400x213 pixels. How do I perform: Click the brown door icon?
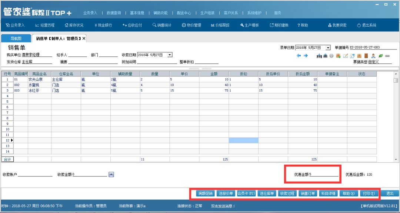(x=366, y=56)
